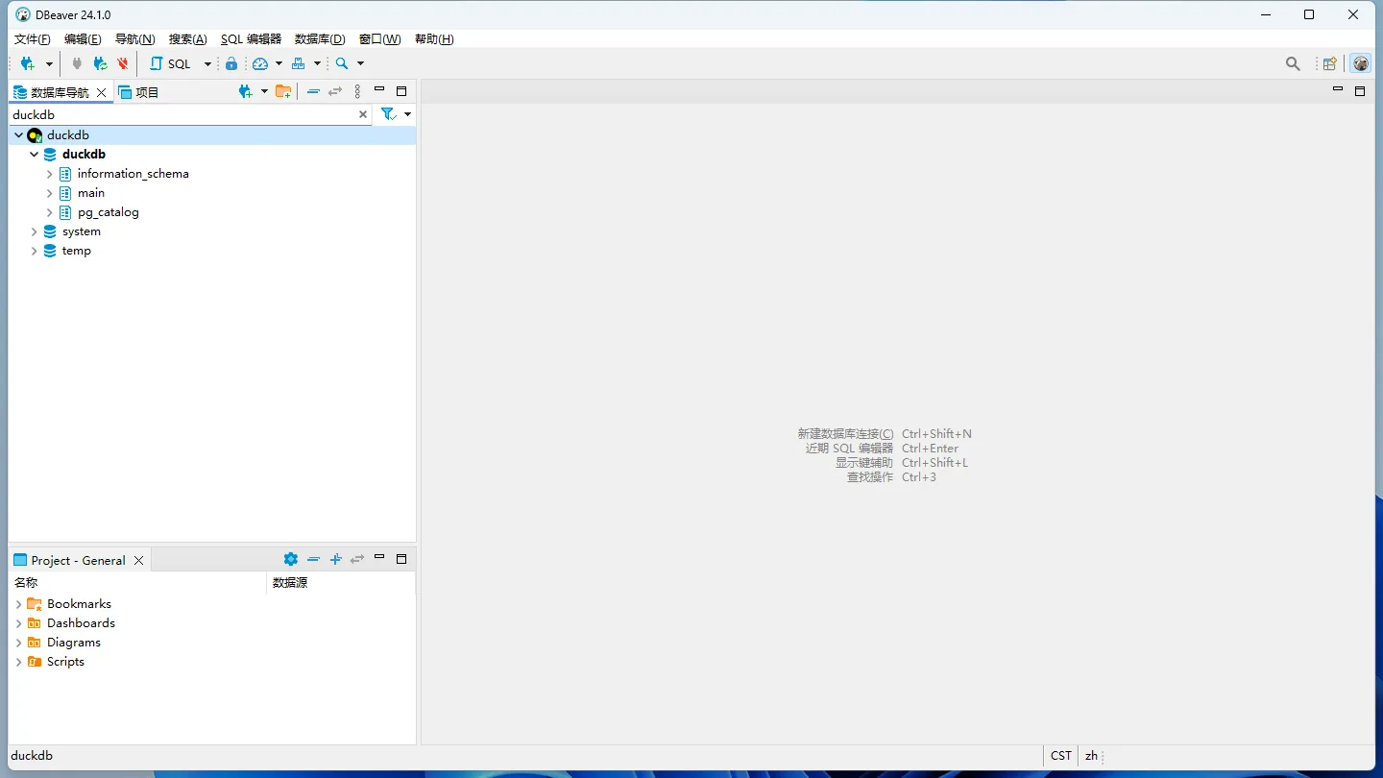This screenshot has width=1383, height=778.
Task: Open the 窗口(W) menu
Action: click(x=379, y=39)
